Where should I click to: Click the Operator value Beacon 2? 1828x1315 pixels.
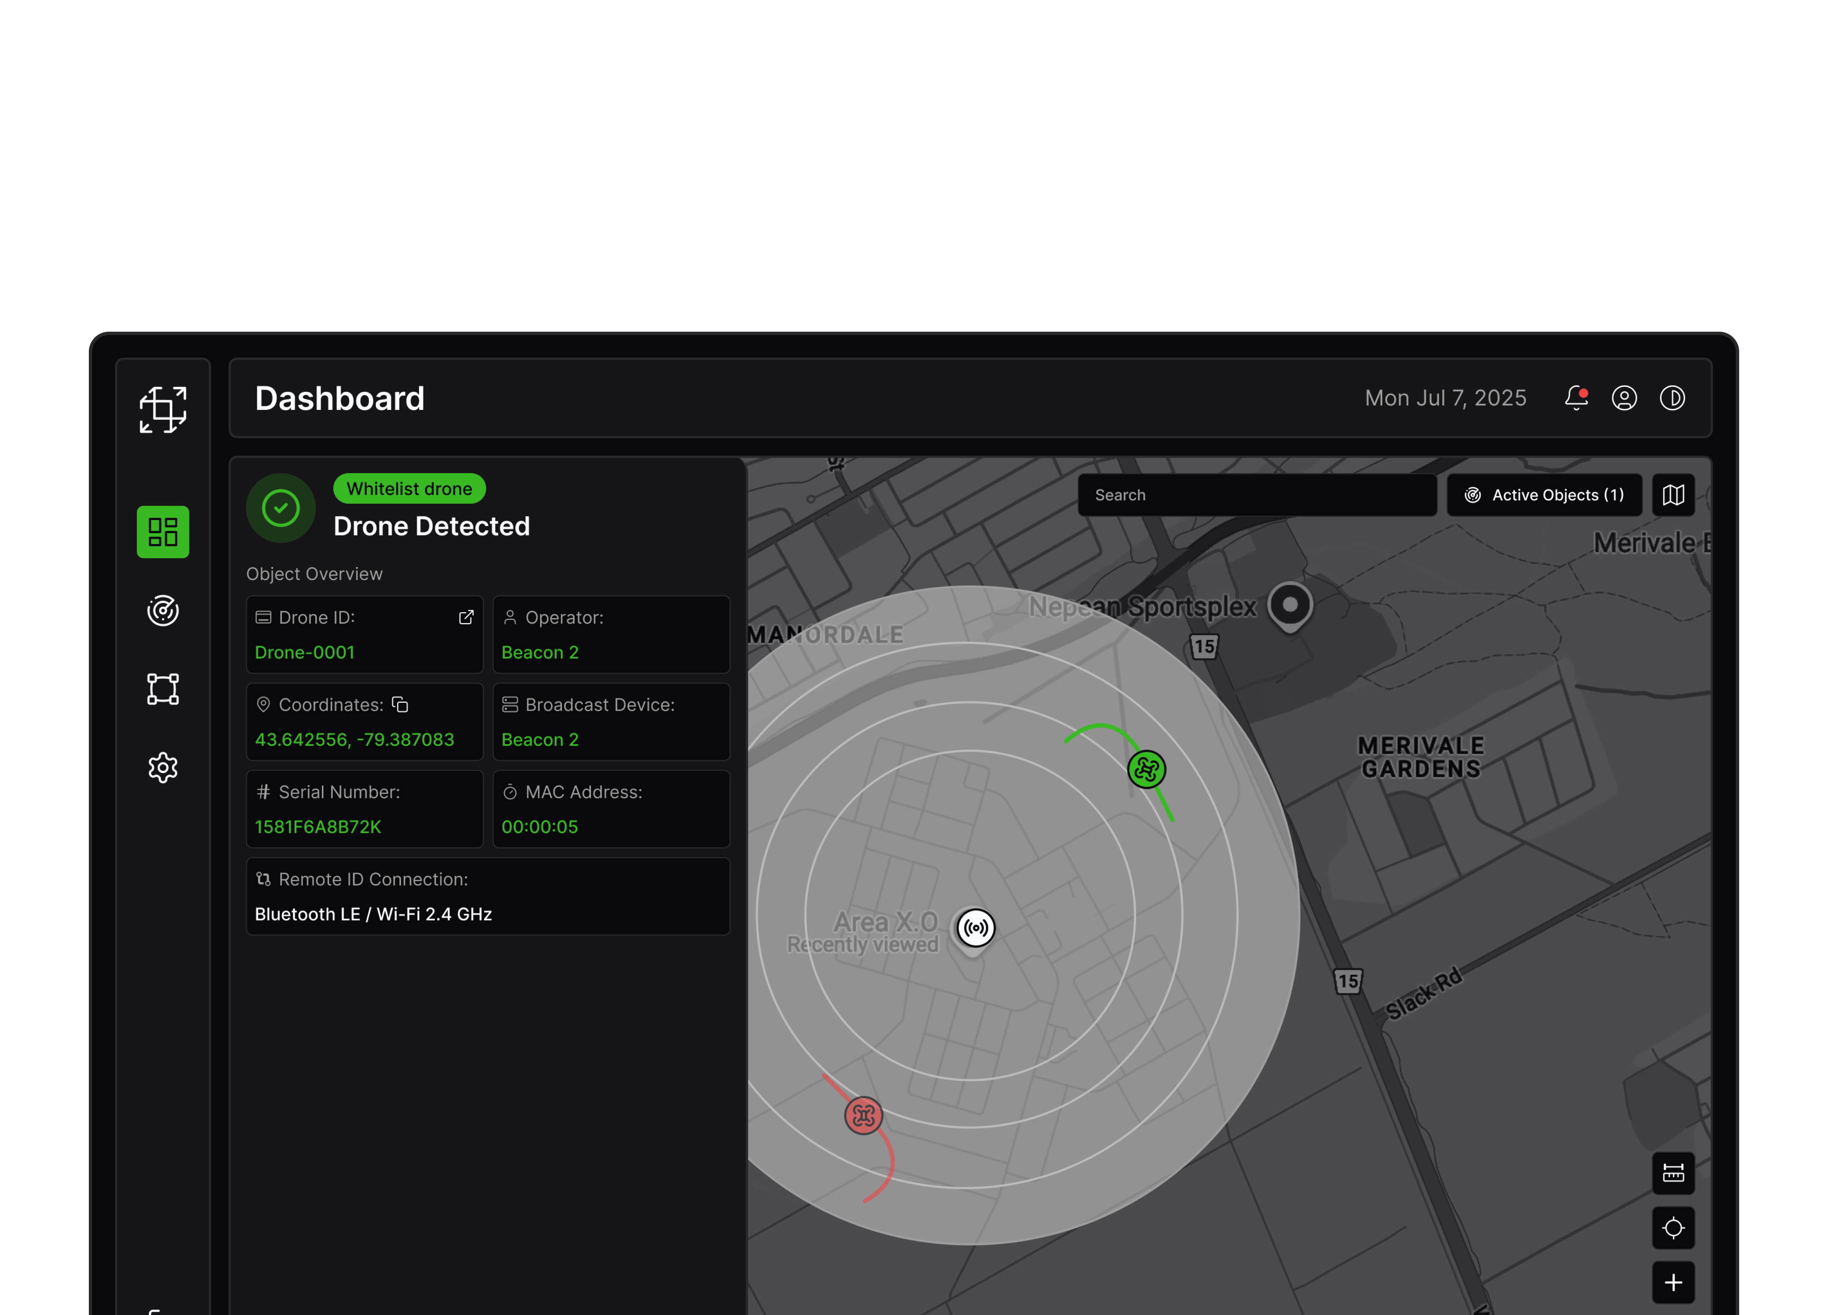point(540,652)
